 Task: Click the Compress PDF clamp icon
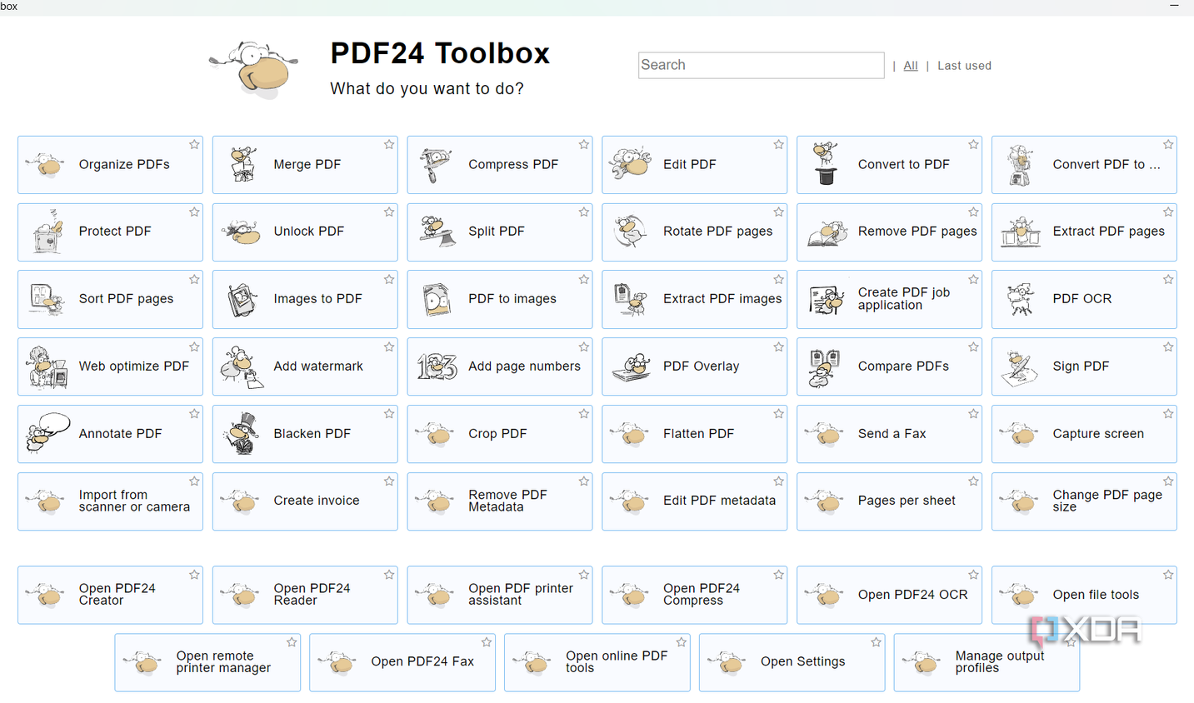tap(437, 164)
